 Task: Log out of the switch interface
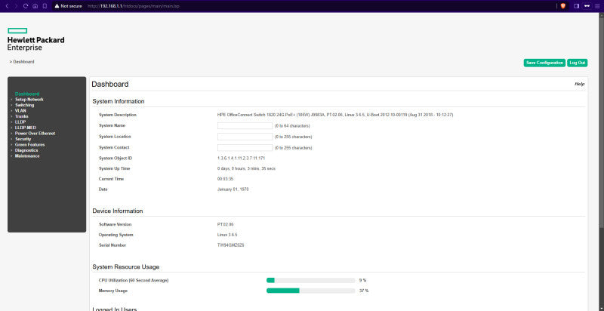[x=577, y=63]
